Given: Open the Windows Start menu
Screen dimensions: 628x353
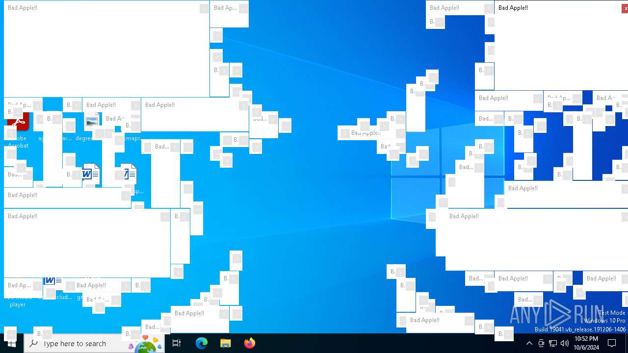Looking at the screenshot, I should (x=12, y=343).
